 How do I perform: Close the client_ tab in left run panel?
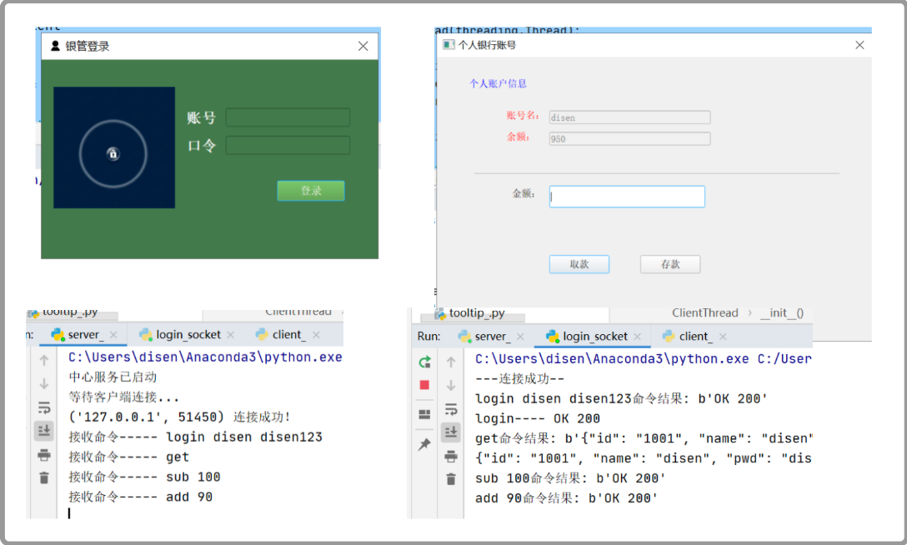(x=317, y=335)
